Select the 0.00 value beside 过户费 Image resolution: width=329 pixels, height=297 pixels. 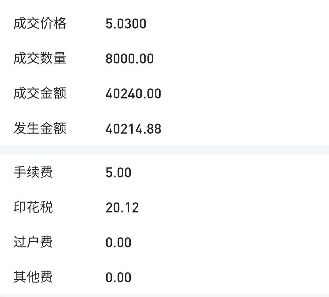point(118,243)
